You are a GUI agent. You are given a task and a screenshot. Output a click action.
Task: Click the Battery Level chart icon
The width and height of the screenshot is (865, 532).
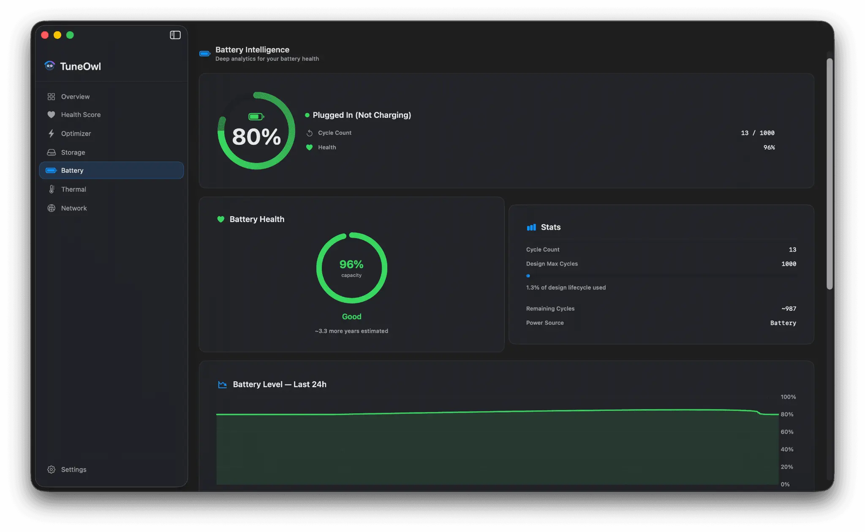(222, 384)
